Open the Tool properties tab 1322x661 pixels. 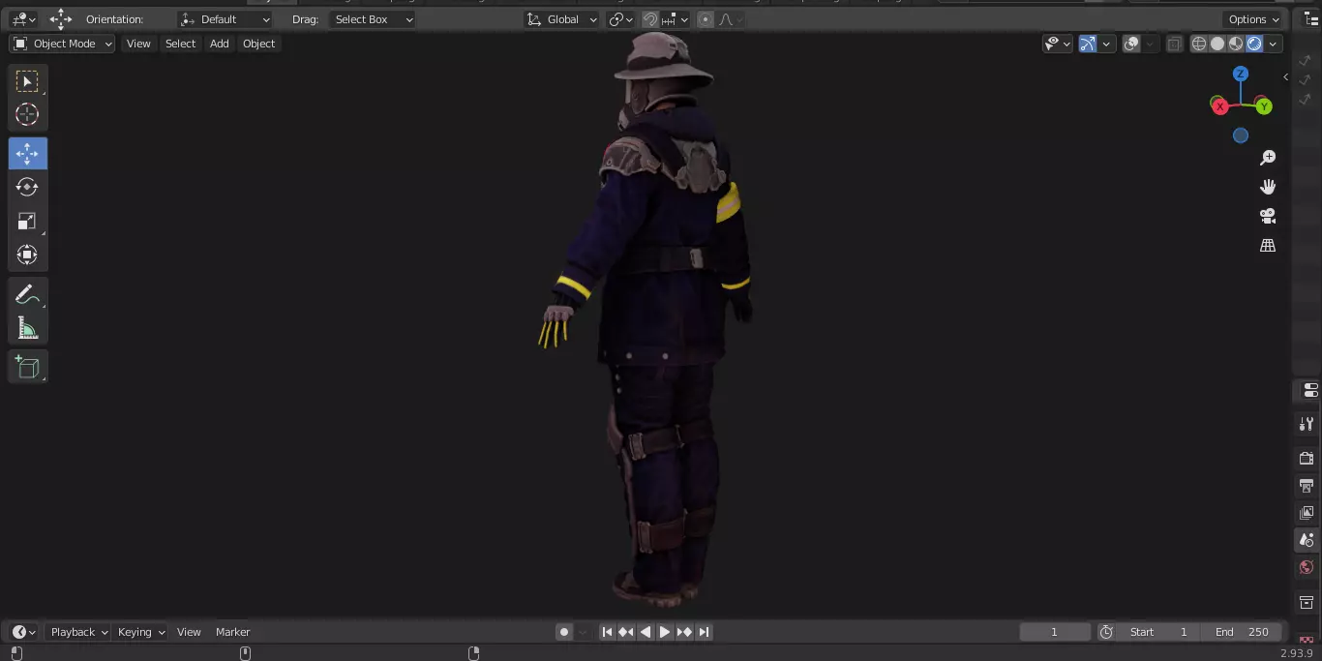pos(1307,423)
